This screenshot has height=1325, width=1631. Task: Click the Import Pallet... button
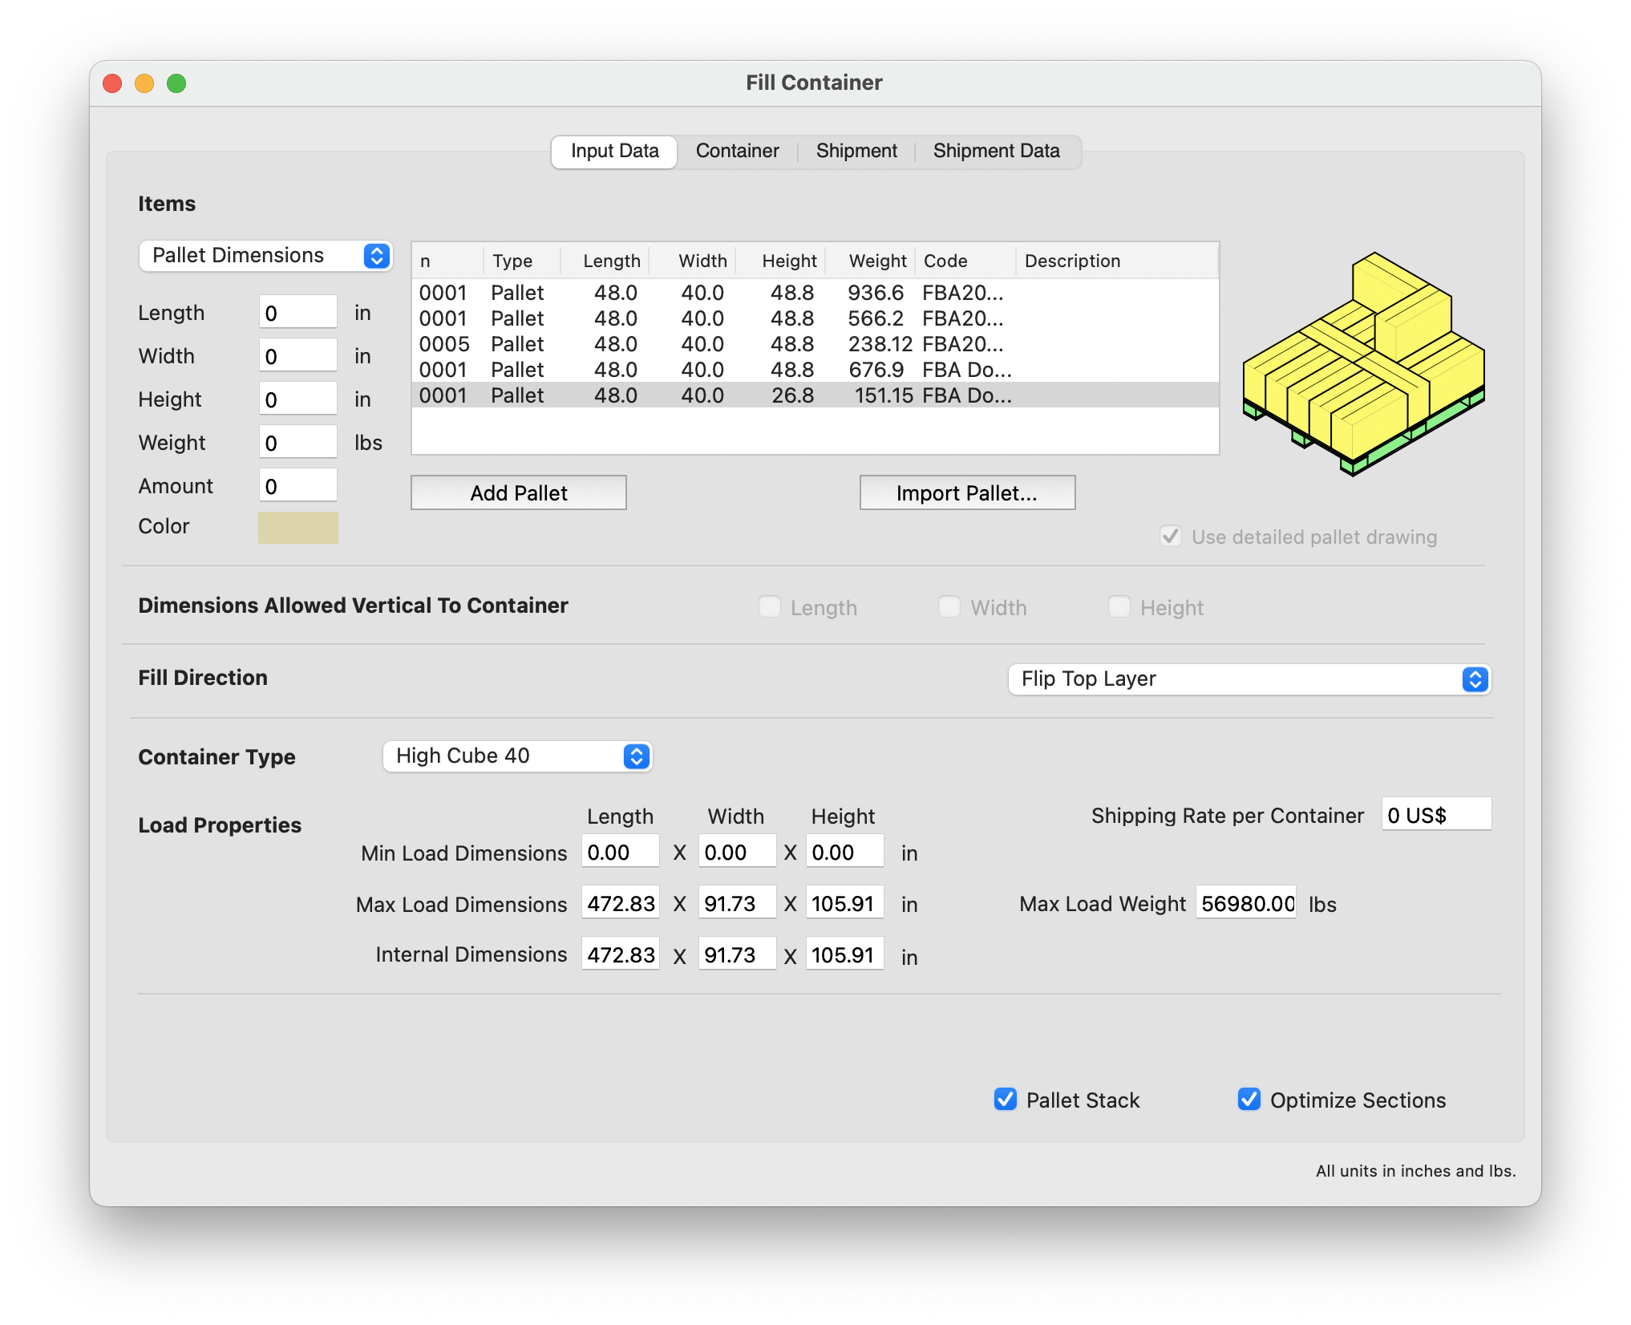point(967,493)
